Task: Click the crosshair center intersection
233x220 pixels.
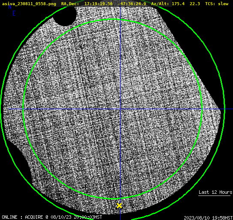Action: click(x=120, y=109)
